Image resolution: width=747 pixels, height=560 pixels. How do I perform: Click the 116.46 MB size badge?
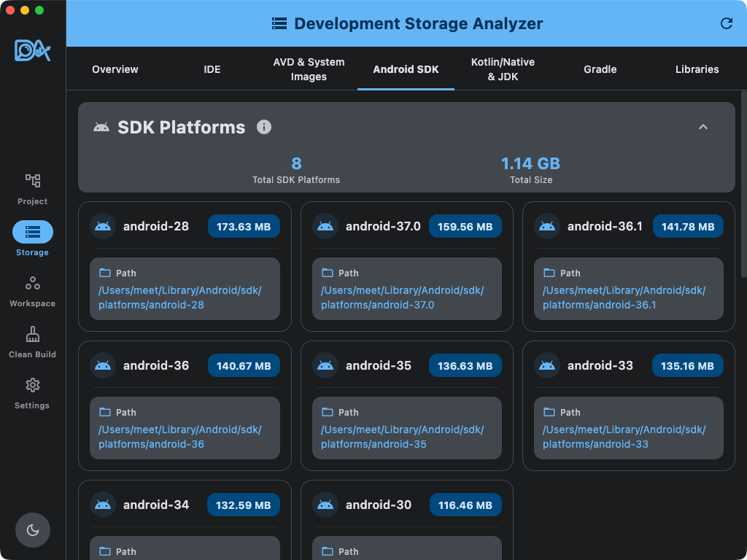click(465, 505)
